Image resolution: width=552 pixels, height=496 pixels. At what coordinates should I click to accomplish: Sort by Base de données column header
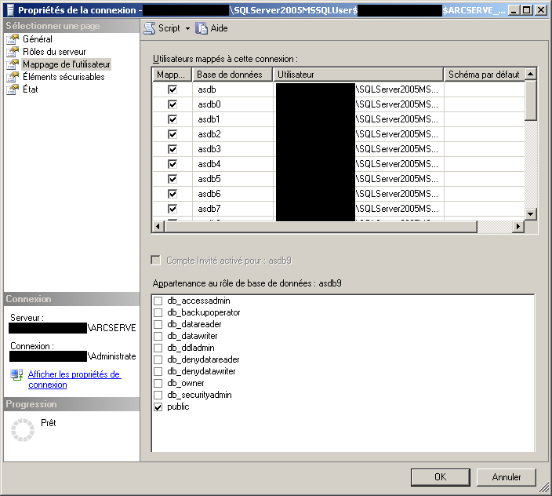click(x=232, y=74)
